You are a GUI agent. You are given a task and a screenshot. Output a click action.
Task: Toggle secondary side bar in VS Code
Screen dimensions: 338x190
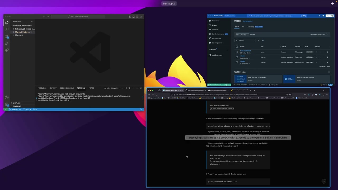[x=137, y=17]
